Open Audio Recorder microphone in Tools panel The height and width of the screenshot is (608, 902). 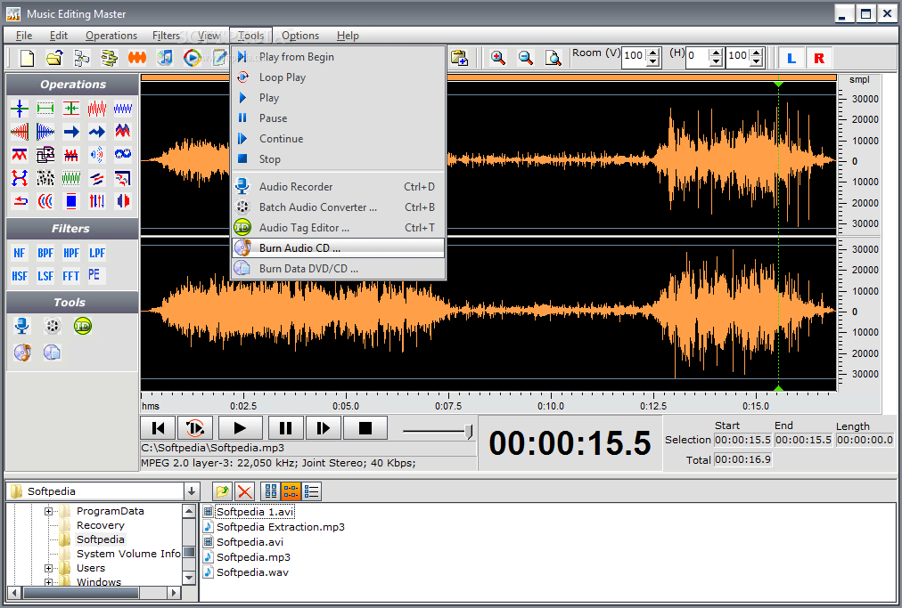click(22, 327)
